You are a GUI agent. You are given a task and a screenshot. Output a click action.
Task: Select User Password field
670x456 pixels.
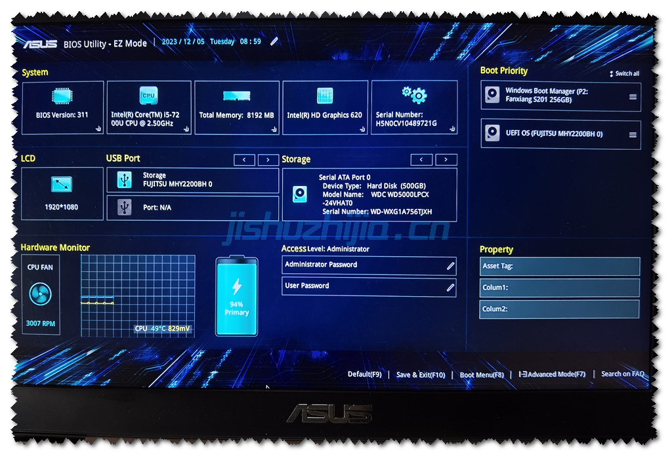pyautogui.click(x=369, y=287)
